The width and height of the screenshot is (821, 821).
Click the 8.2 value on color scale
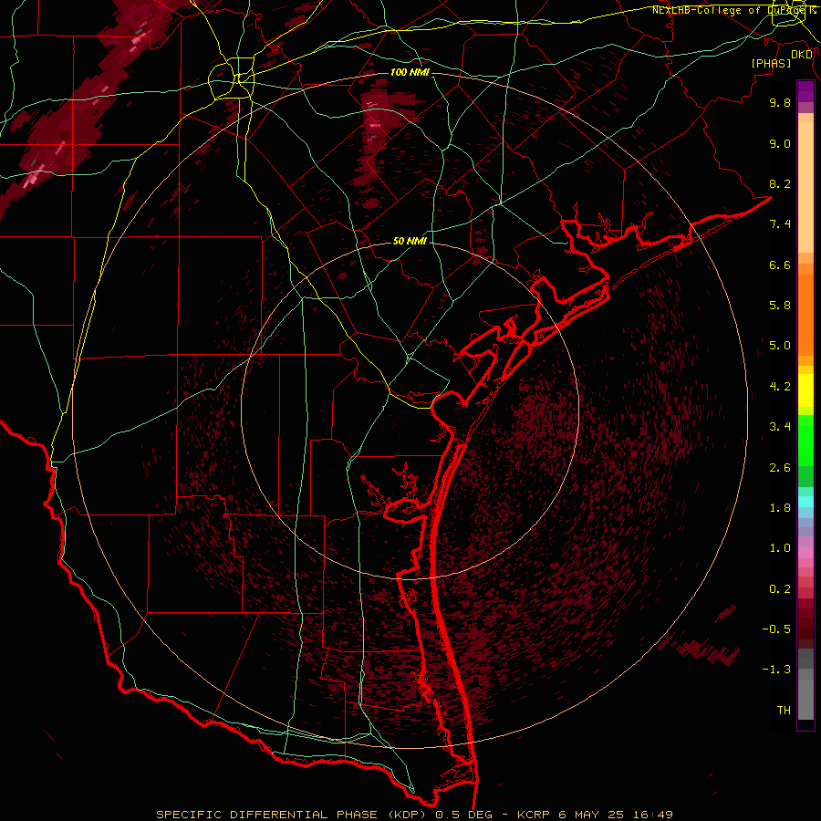click(x=780, y=183)
